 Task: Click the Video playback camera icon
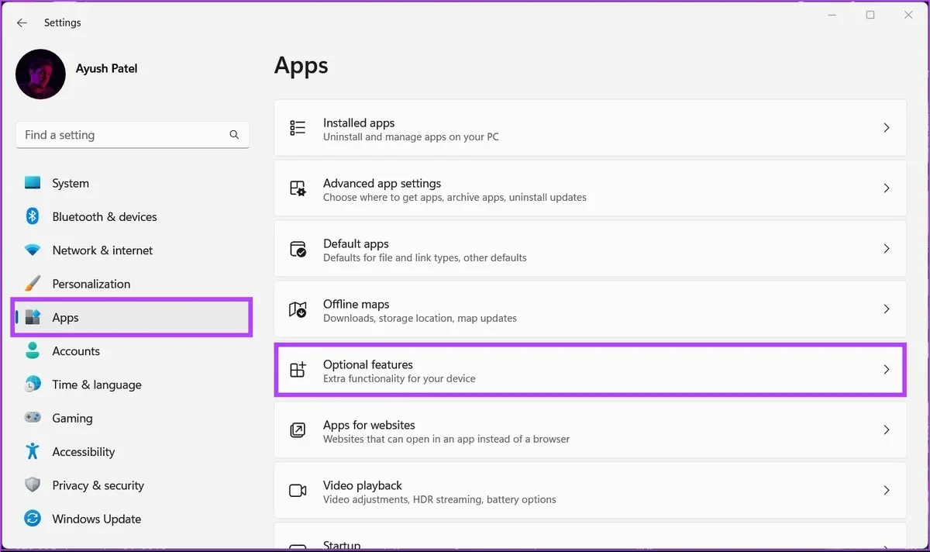[x=298, y=491]
